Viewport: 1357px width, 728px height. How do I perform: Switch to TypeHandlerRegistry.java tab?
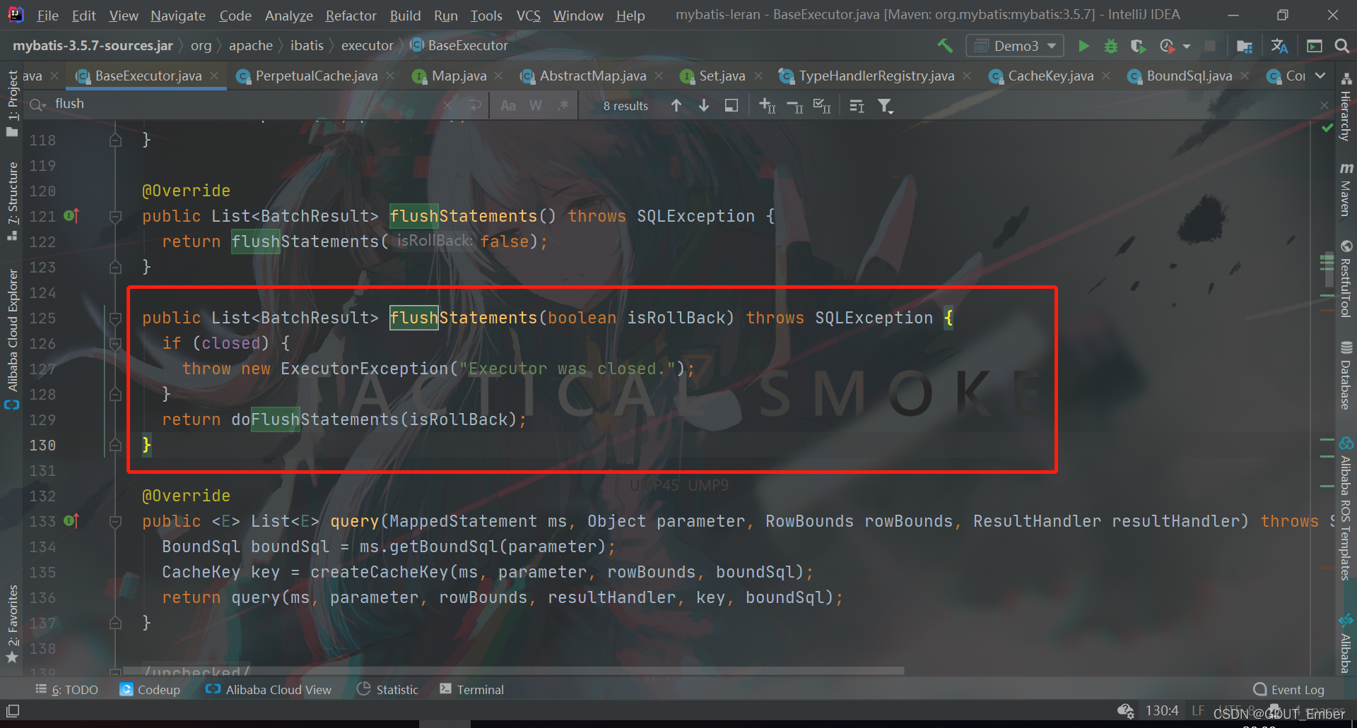tap(876, 76)
